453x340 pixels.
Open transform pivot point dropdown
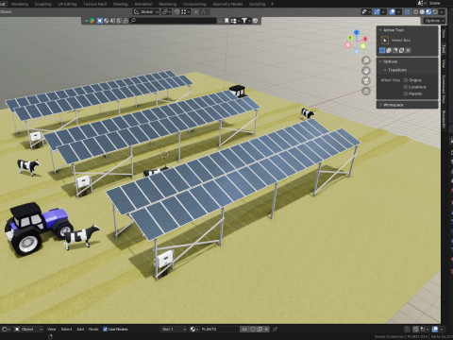coord(166,12)
